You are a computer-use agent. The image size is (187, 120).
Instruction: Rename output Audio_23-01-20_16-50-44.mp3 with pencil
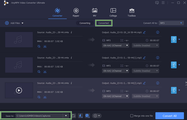pos(144,32)
